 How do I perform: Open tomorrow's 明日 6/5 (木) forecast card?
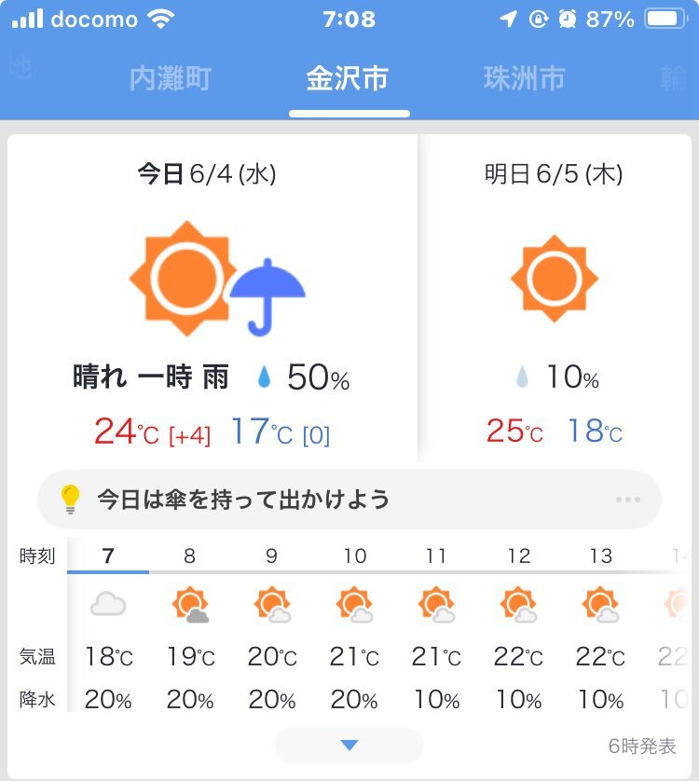[x=554, y=298]
